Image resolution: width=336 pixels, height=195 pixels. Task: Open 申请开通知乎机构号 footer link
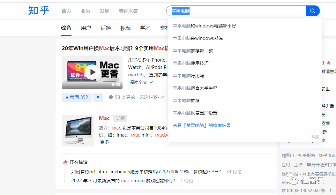(x=321, y=165)
